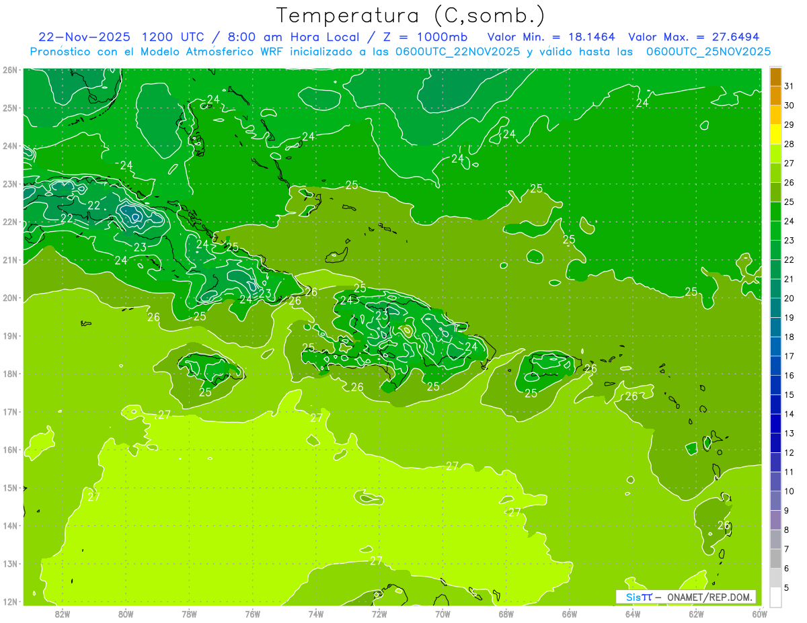Select the "Valor Min. = 18.1464" value

tap(551, 37)
